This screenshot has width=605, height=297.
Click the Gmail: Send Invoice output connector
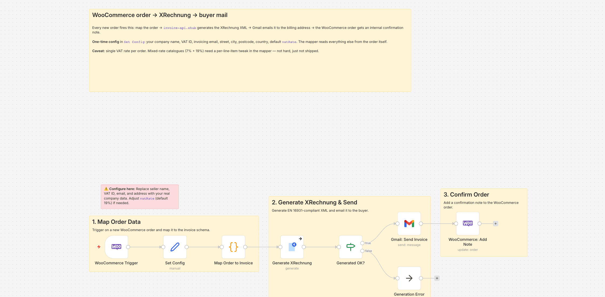(421, 224)
